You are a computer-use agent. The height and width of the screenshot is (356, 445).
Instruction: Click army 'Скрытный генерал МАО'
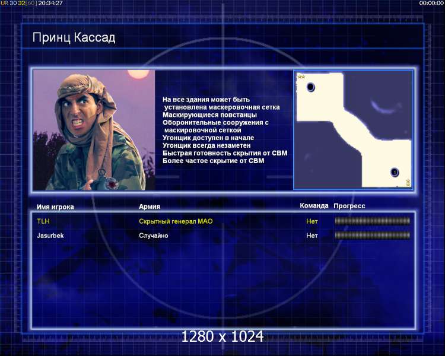[176, 221]
